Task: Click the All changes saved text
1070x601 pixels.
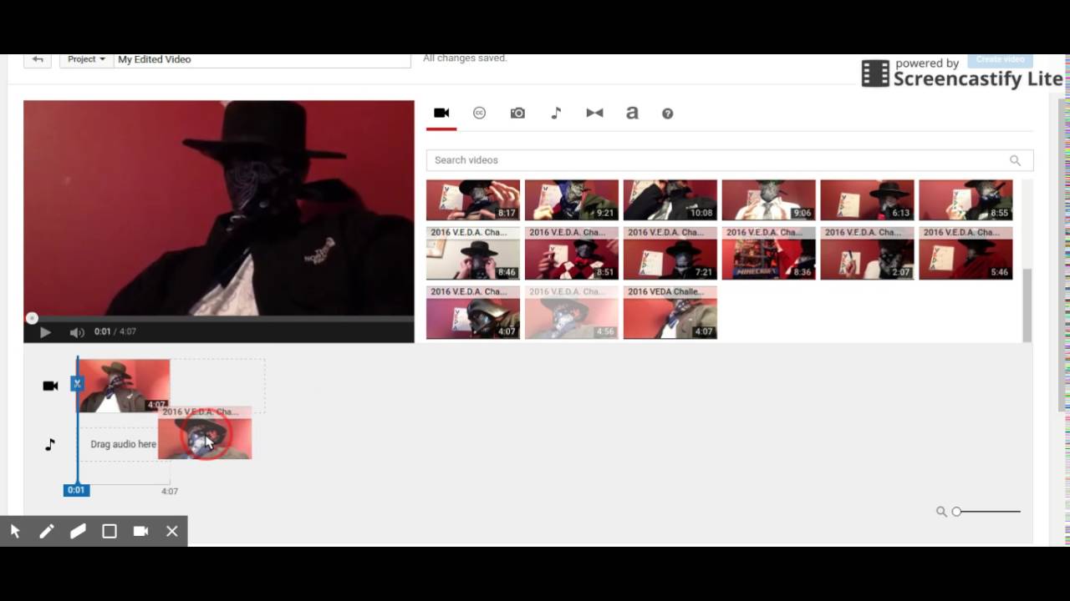Action: [465, 58]
